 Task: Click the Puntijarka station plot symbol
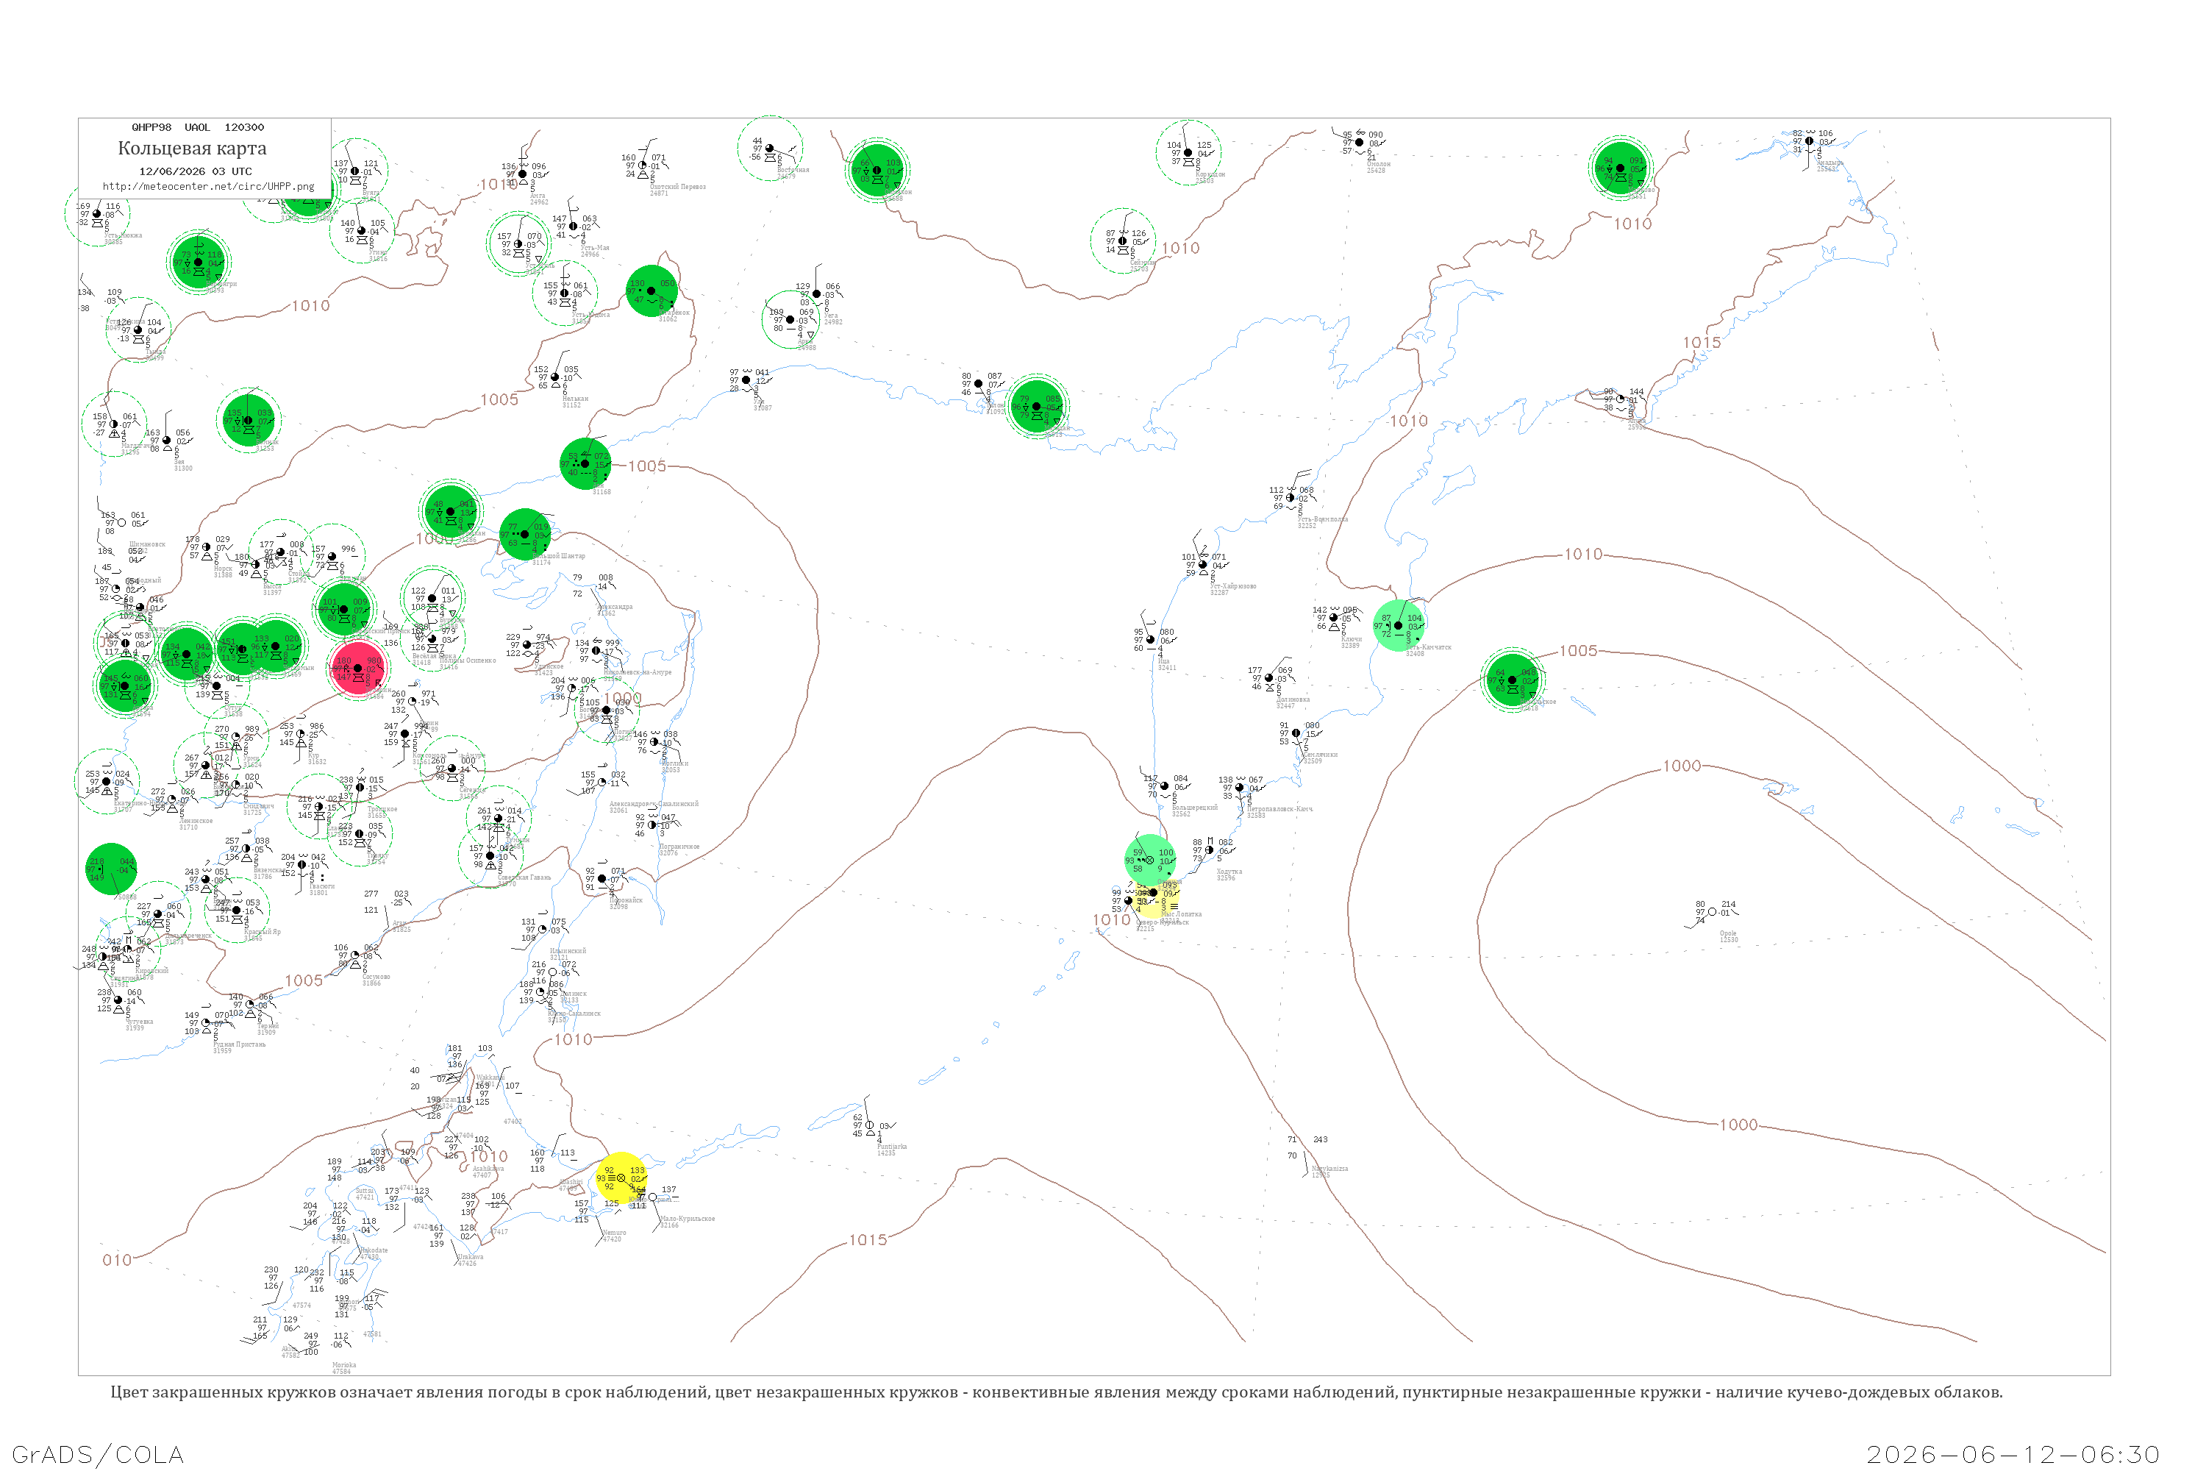(869, 1125)
